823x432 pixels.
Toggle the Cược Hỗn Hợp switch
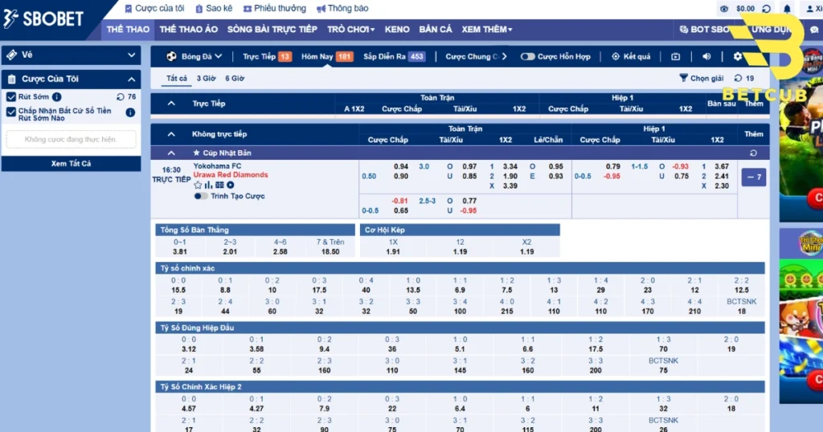tap(527, 57)
